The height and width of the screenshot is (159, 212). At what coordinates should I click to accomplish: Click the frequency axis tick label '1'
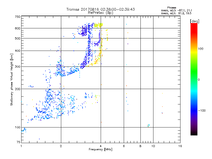coord(21,146)
